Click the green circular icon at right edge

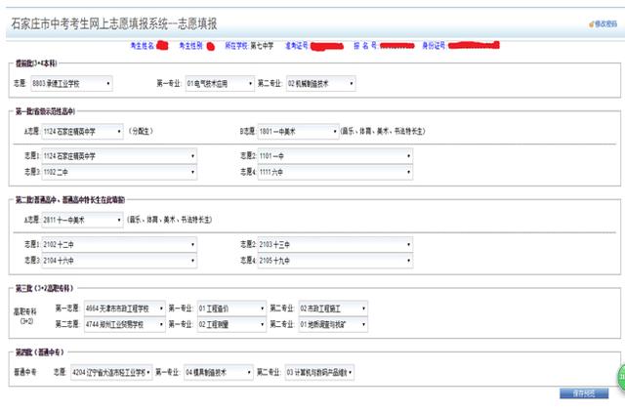pos(621,377)
